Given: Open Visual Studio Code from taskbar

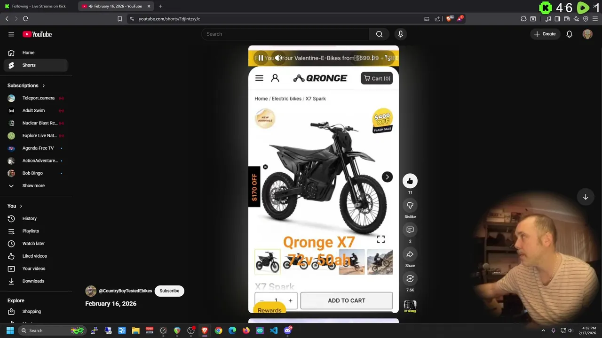Looking at the screenshot, I should point(274,330).
